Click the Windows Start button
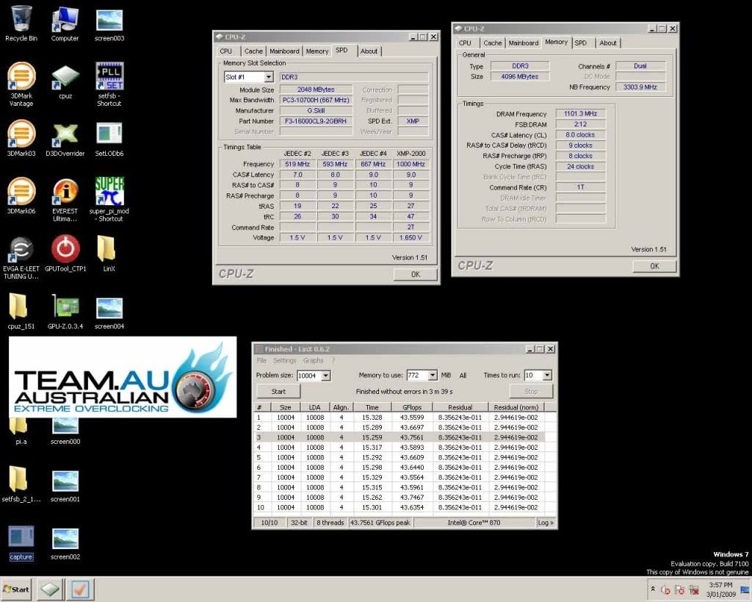 [16, 589]
